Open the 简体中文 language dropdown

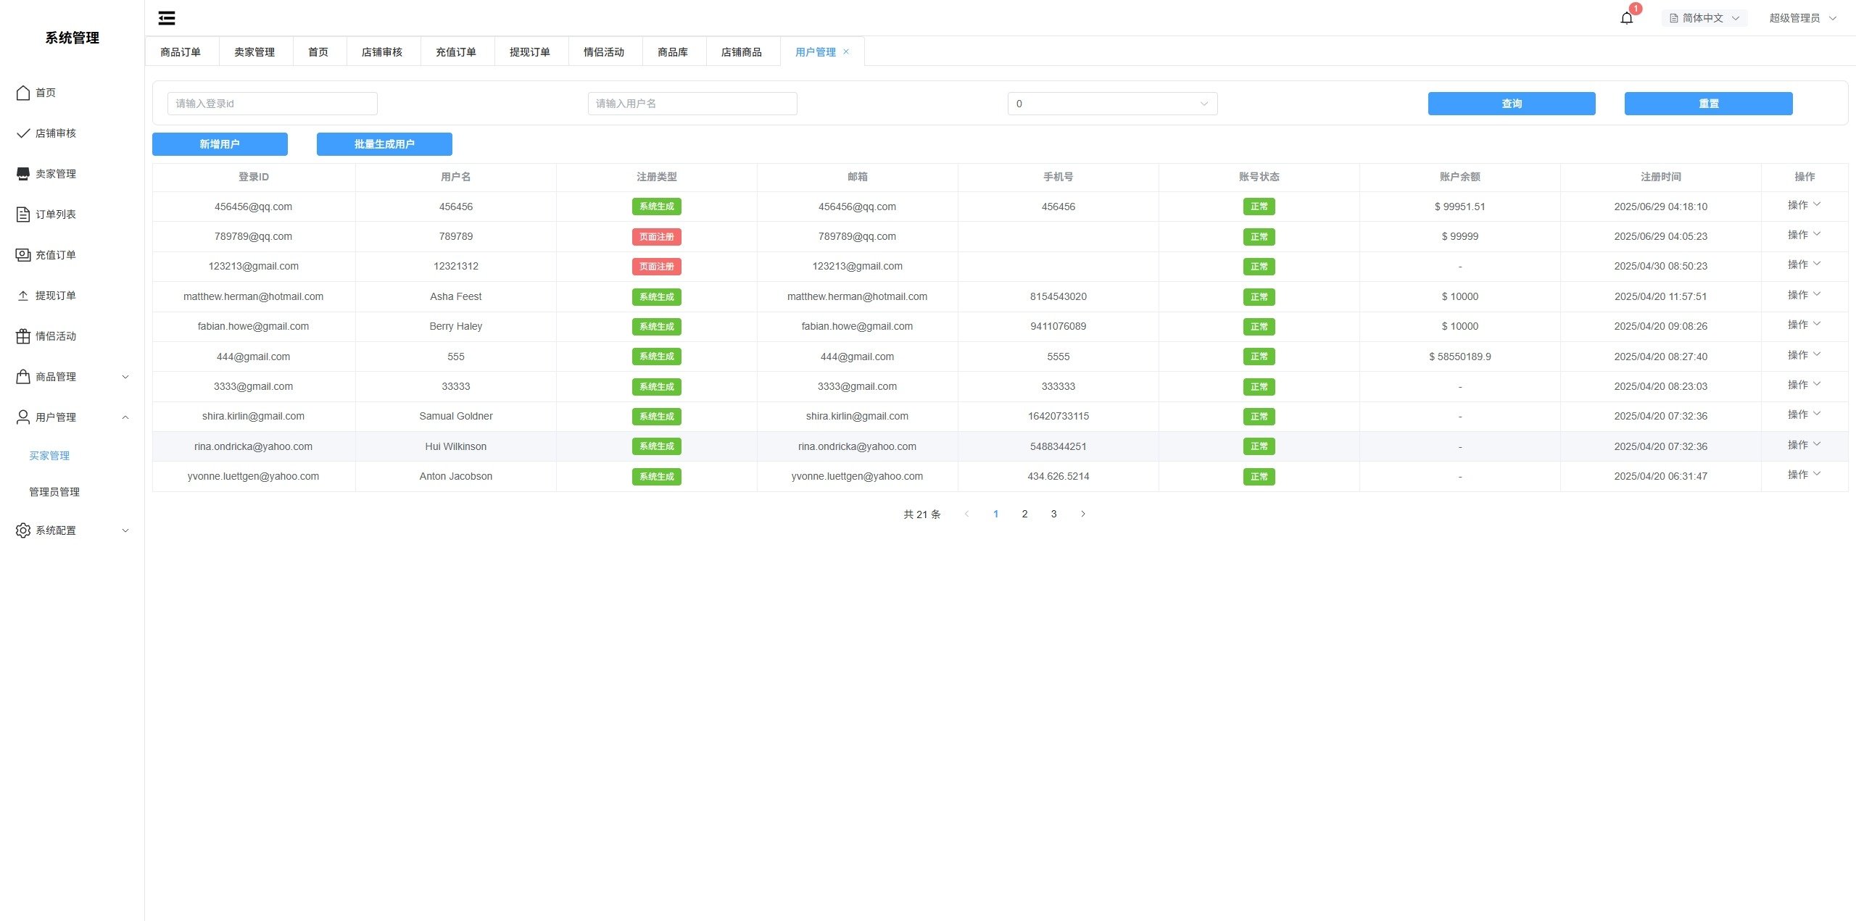[x=1704, y=18]
